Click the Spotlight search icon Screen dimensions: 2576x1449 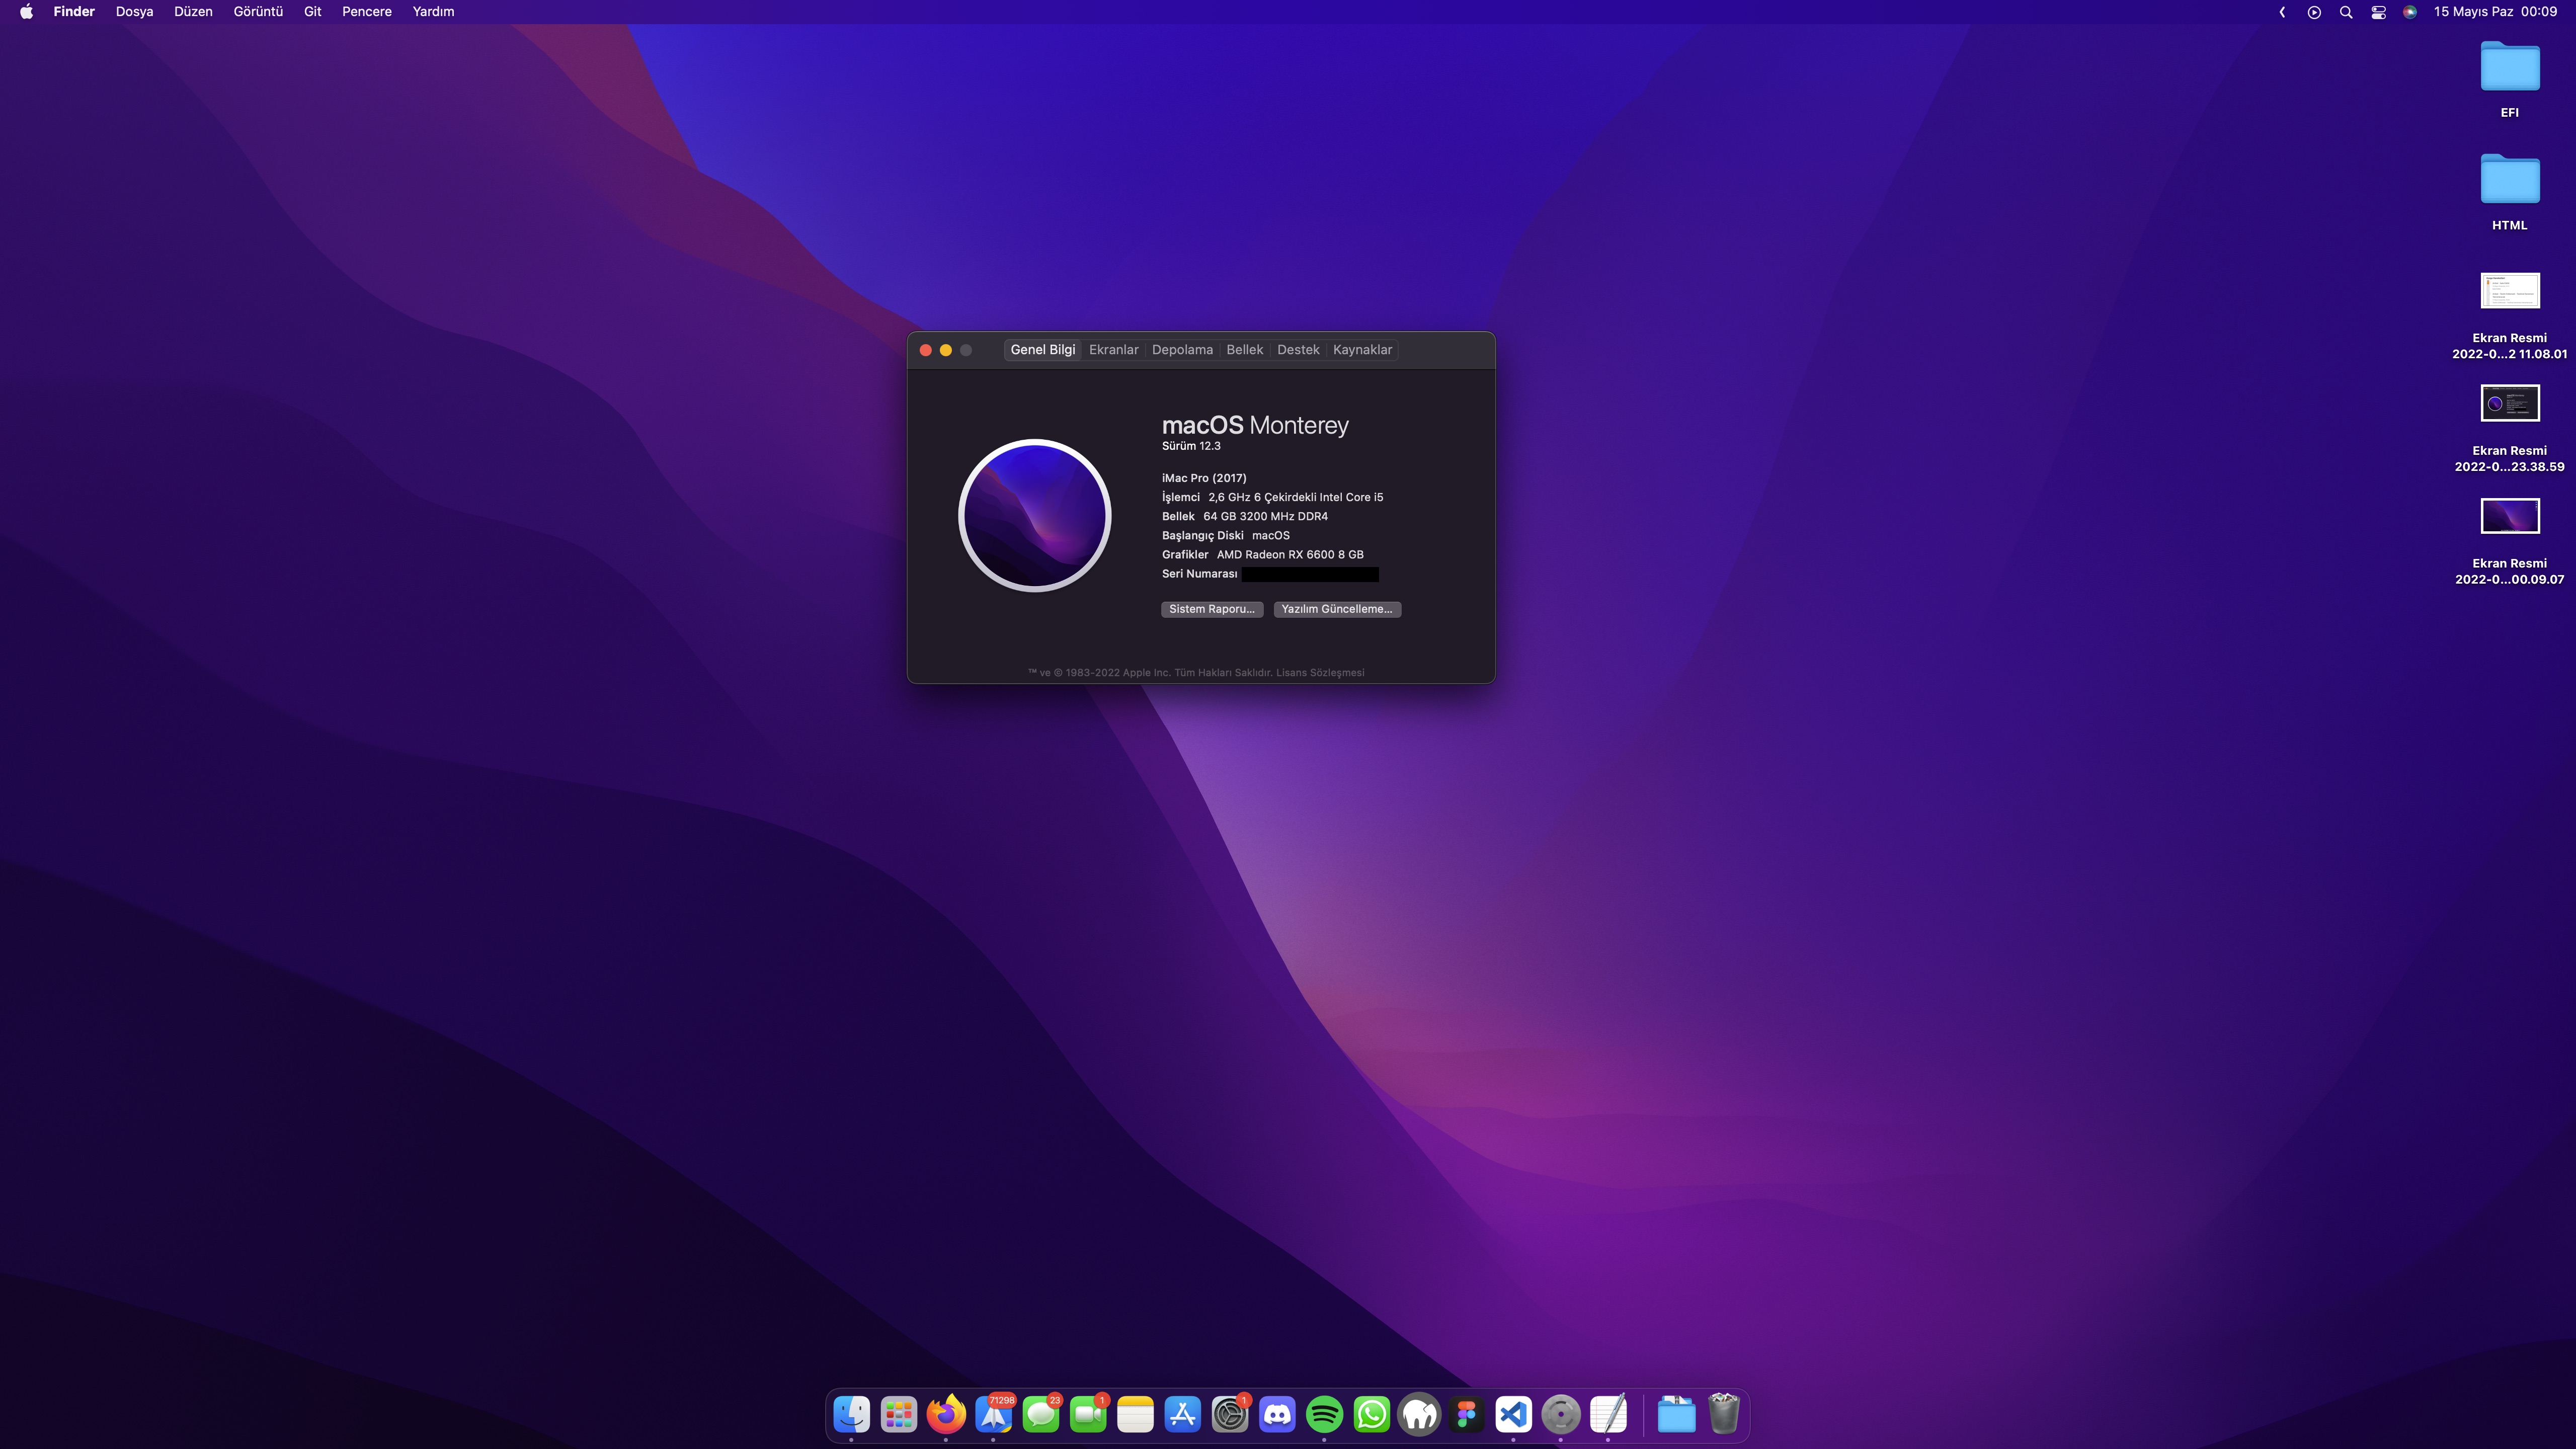[2345, 12]
